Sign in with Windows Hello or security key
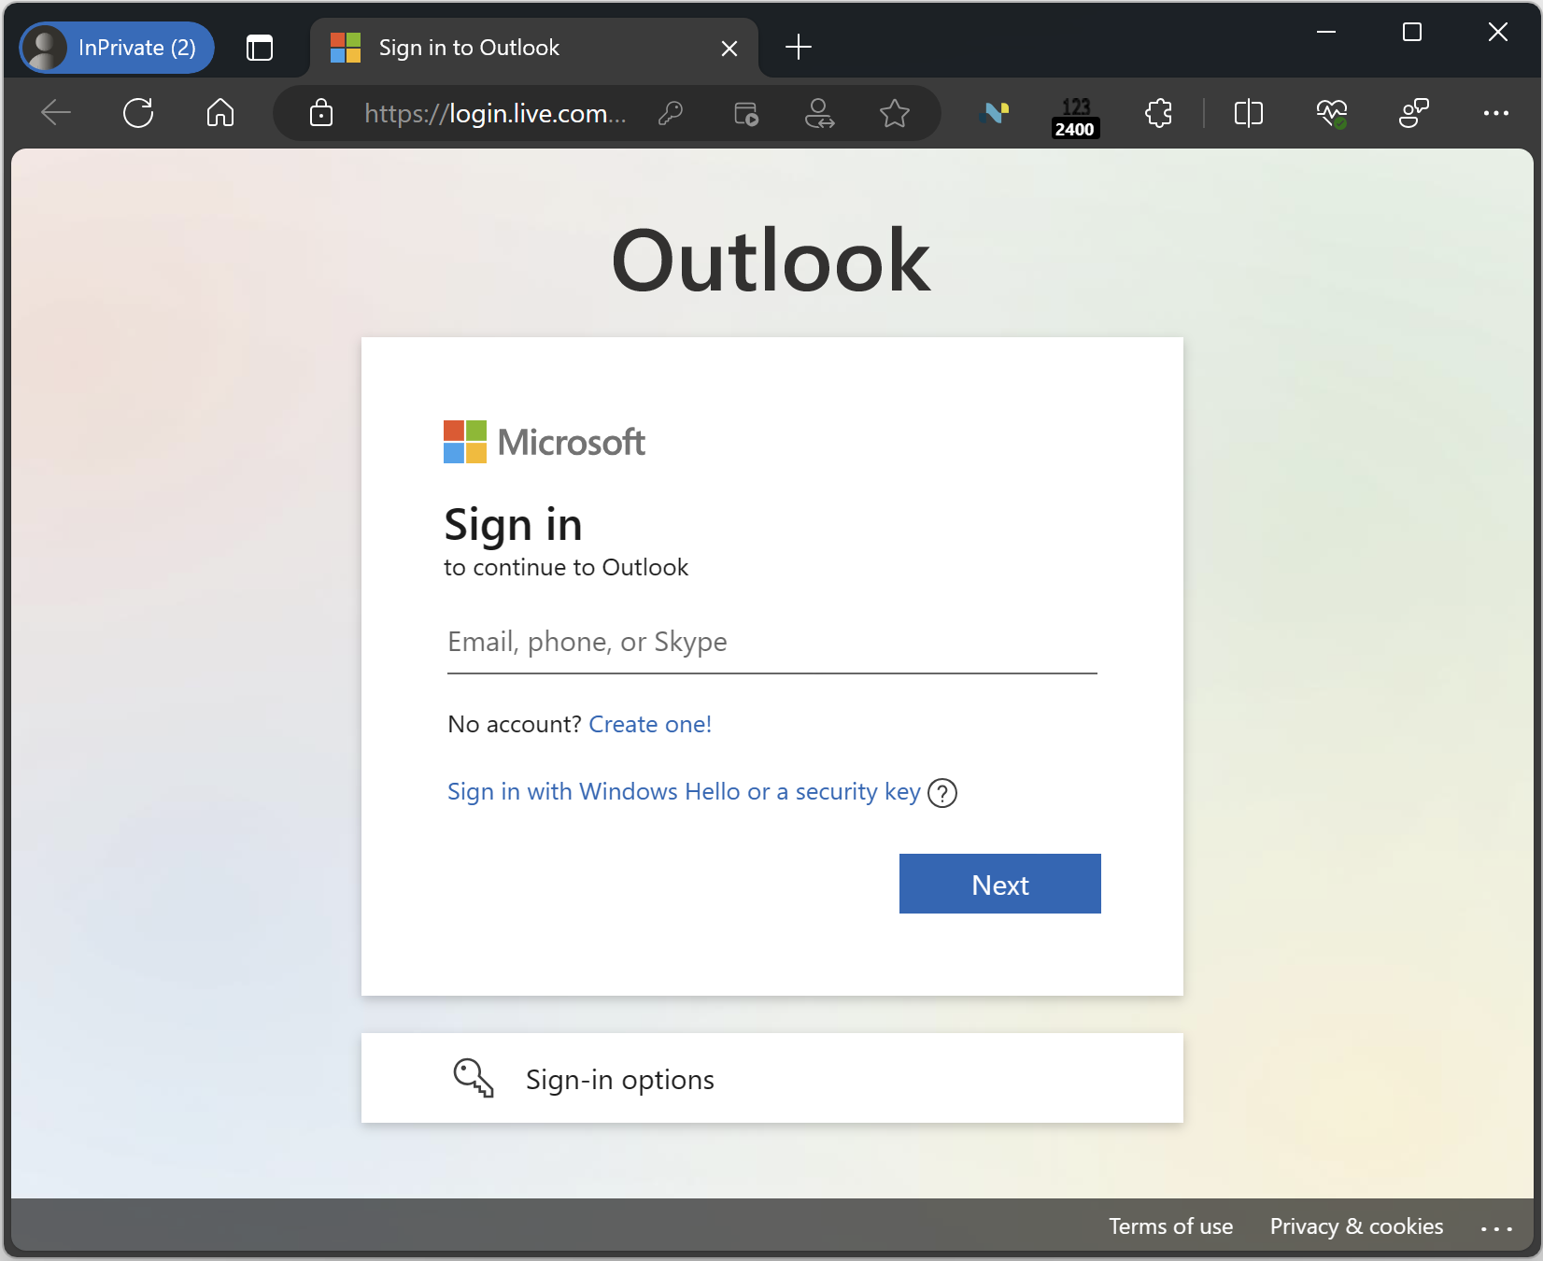The image size is (1543, 1261). tap(684, 792)
